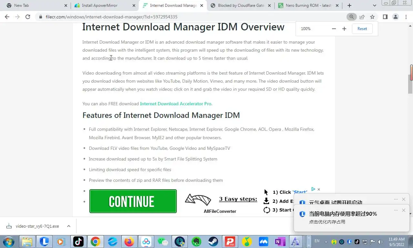Open WPS PDF from the taskbar
The image size is (413, 248).
[230, 242]
